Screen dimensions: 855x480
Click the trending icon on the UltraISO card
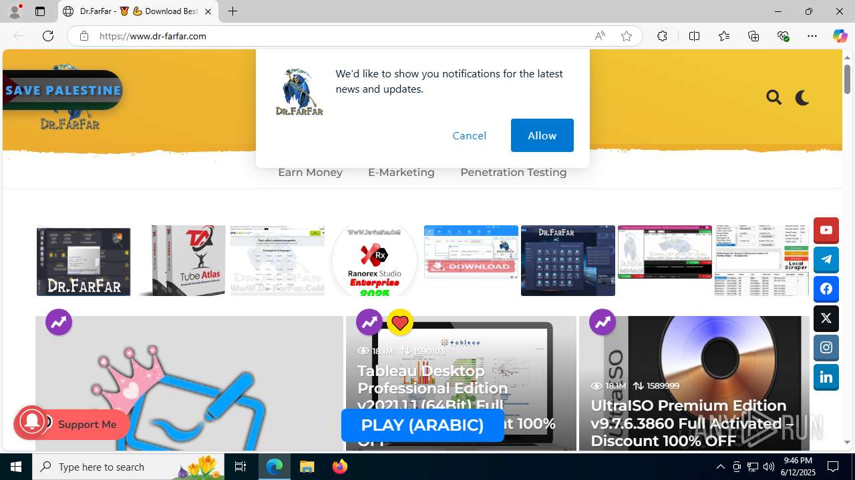[603, 323]
